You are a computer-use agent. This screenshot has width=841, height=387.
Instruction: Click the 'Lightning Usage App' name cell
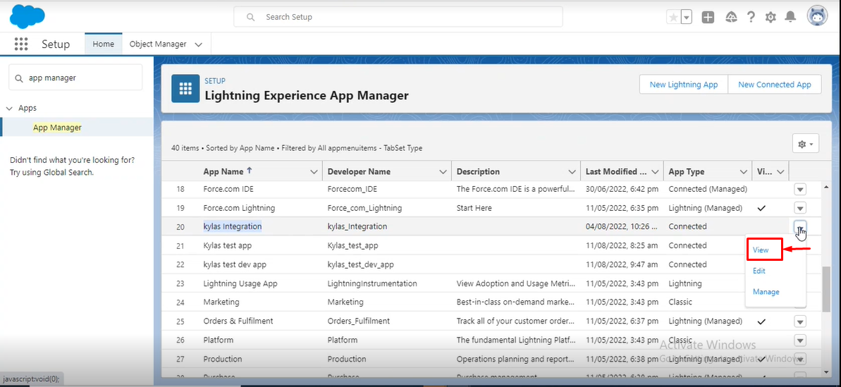(240, 283)
